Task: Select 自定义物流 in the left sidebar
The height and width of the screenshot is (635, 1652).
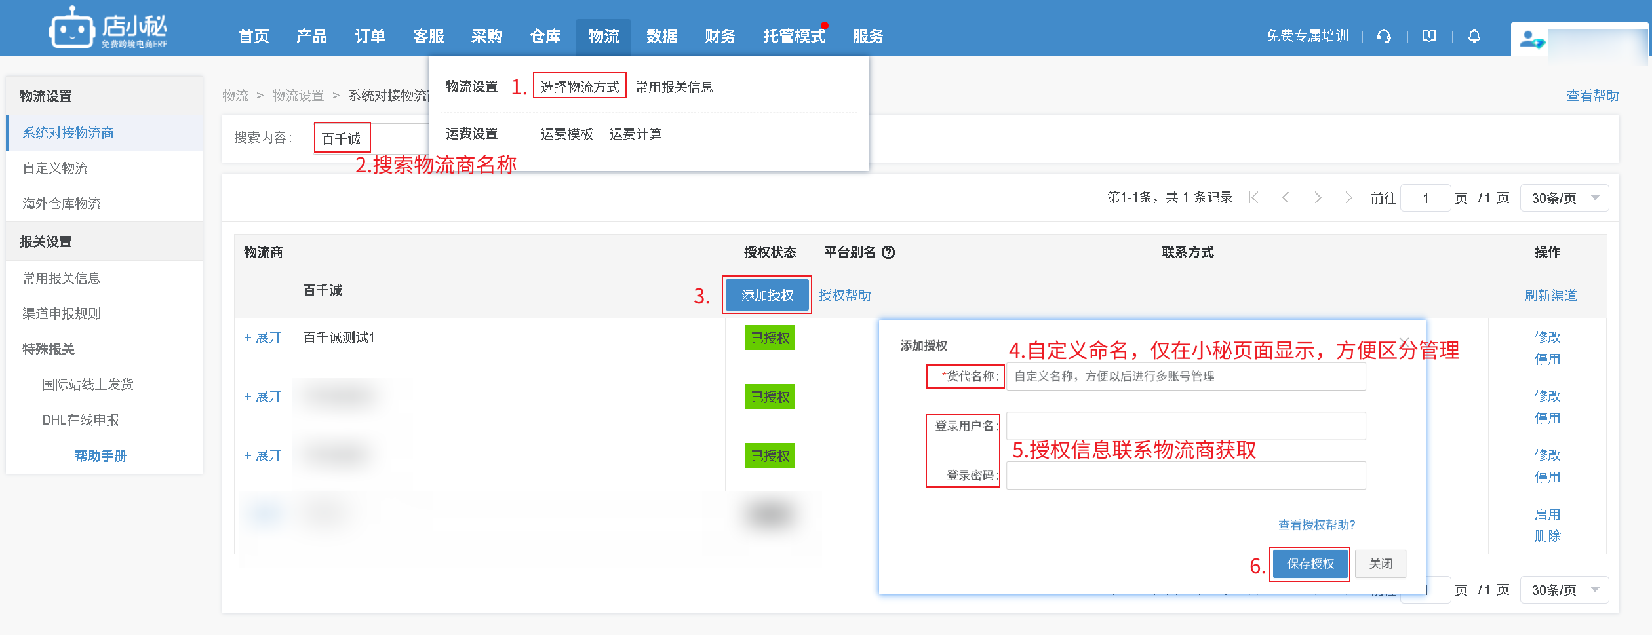Action: (55, 168)
